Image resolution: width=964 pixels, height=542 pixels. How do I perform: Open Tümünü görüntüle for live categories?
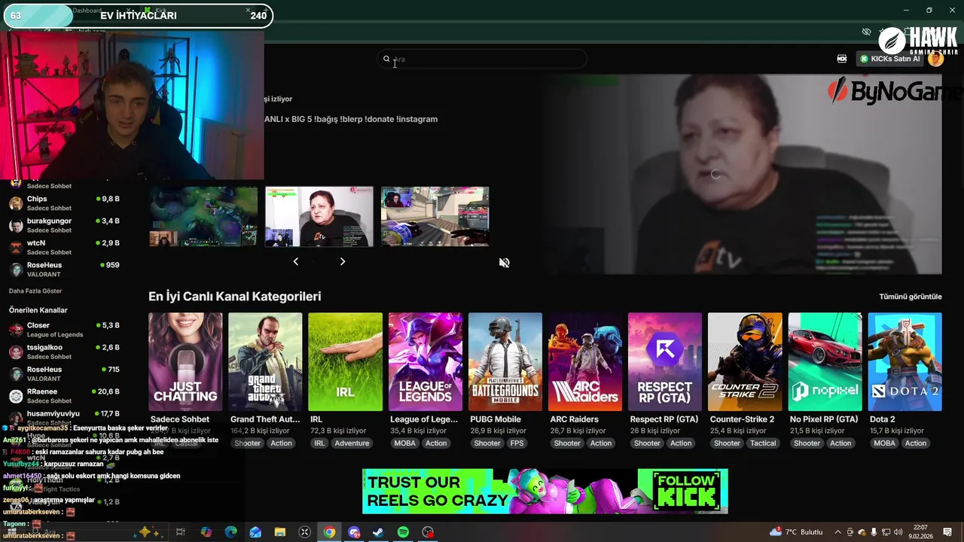pos(911,297)
